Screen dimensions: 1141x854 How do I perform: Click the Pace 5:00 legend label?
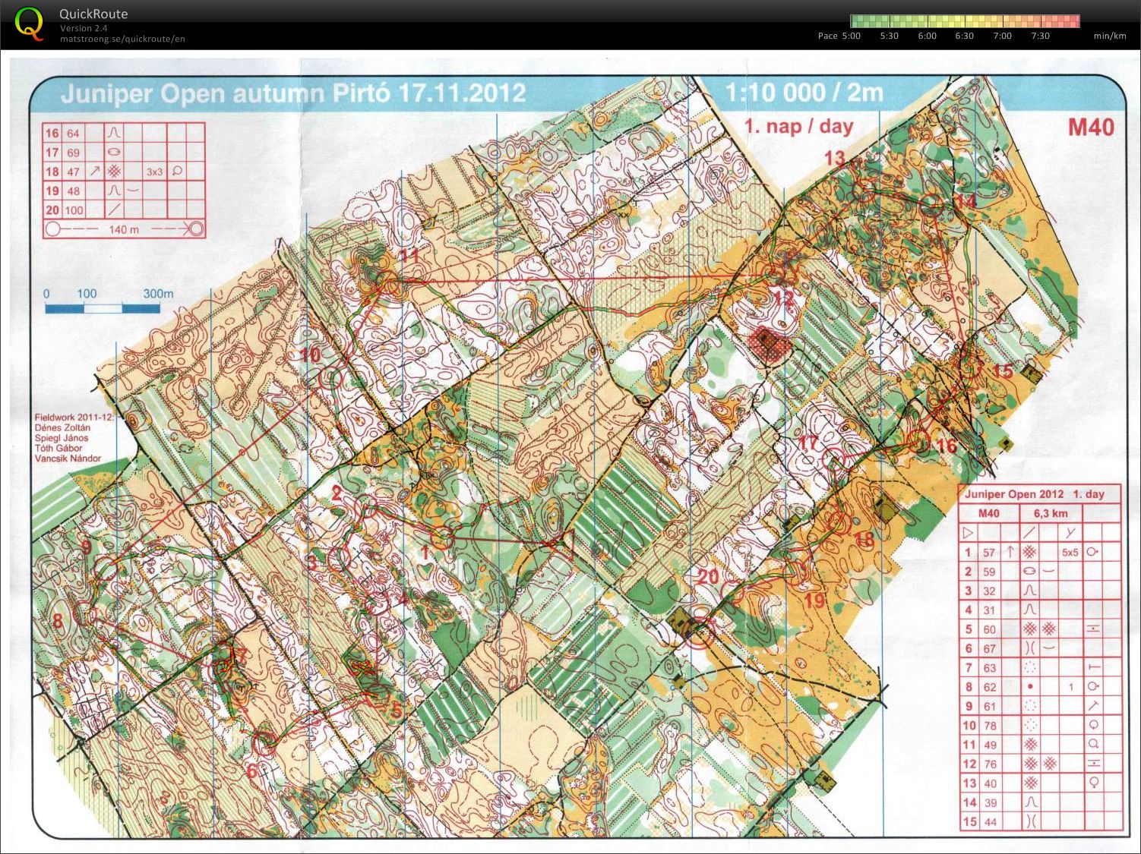coord(839,36)
